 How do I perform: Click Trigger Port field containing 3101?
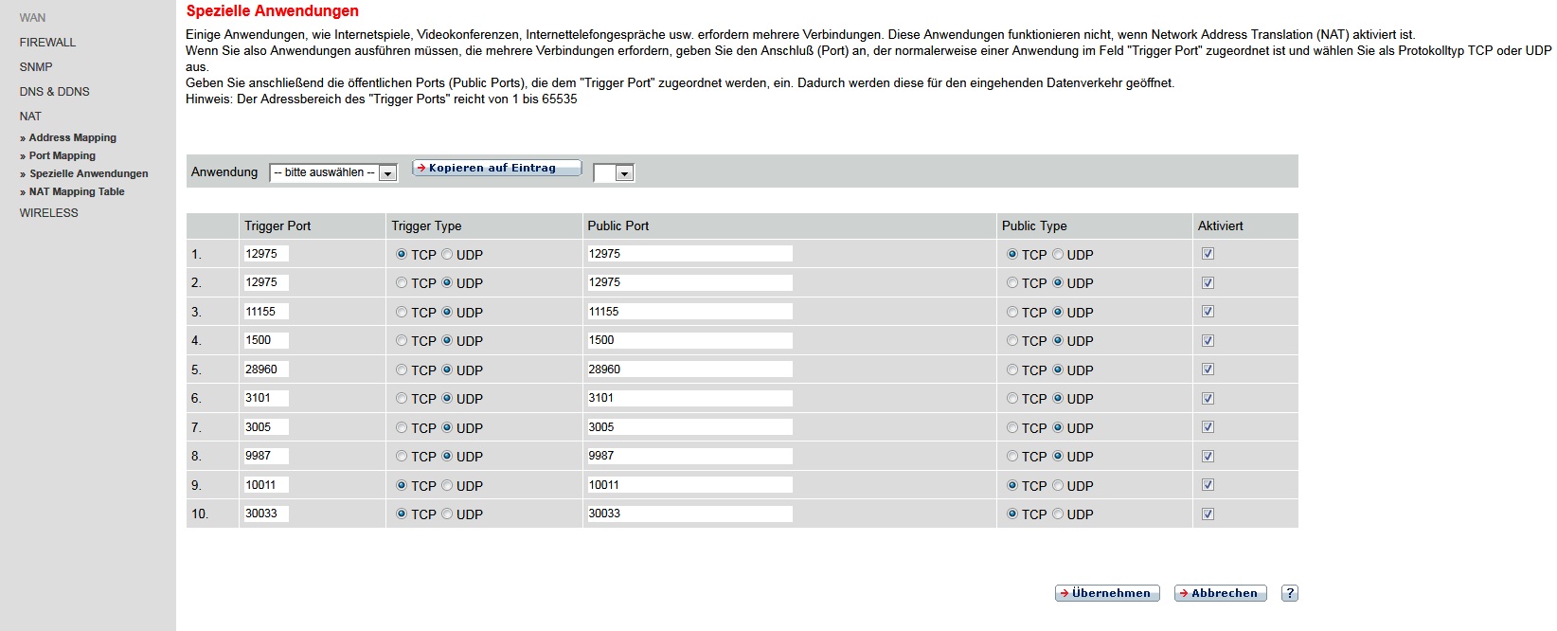[265, 398]
